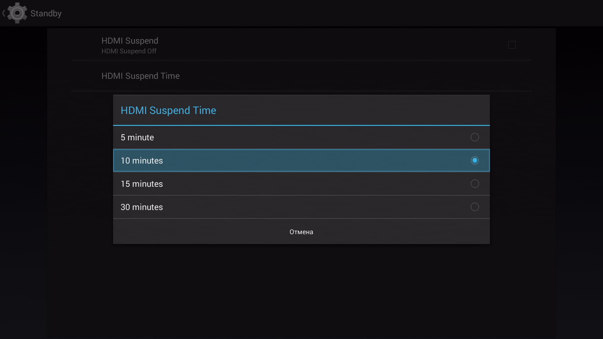
Task: Click the back chevron beside the gear
Action: tap(3, 13)
